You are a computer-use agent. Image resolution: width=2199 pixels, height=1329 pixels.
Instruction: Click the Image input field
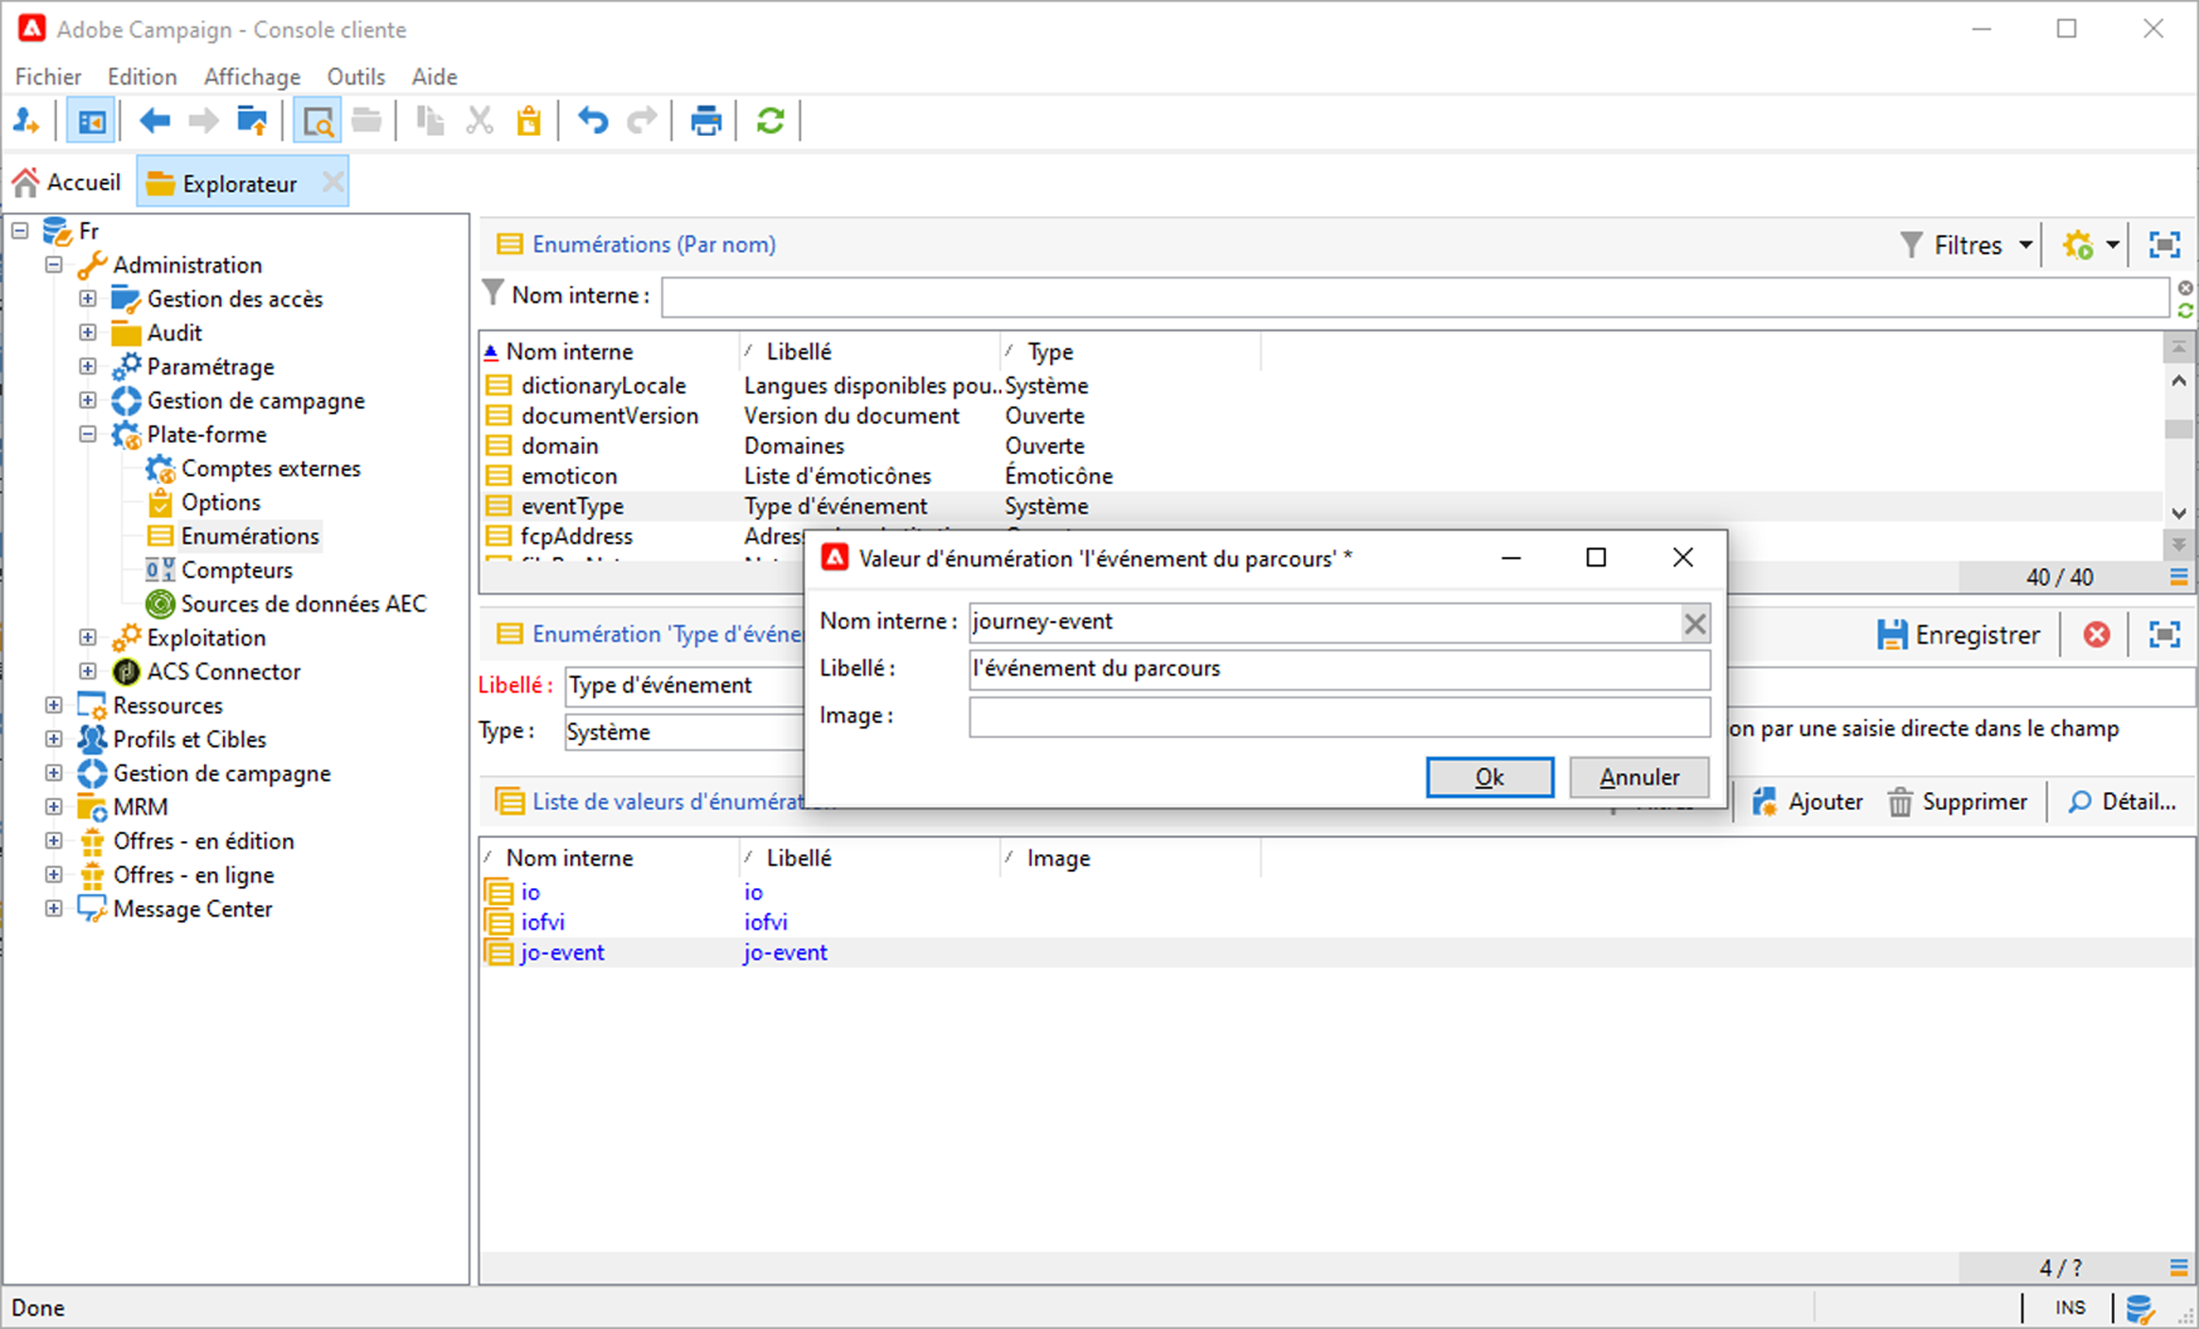click(x=1338, y=716)
